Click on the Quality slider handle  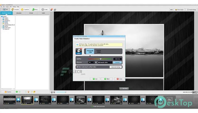pyautogui.click(x=100, y=59)
